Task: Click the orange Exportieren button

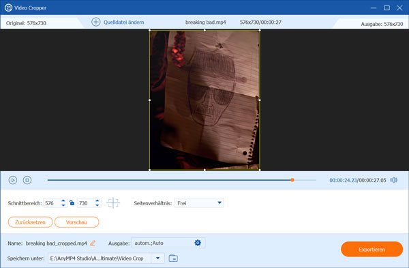Action: coord(372,249)
